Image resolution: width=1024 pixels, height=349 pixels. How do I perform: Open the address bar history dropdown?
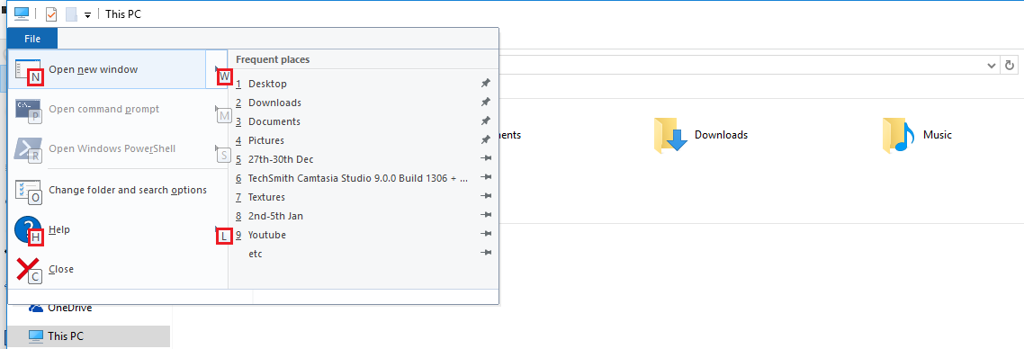[x=992, y=66]
